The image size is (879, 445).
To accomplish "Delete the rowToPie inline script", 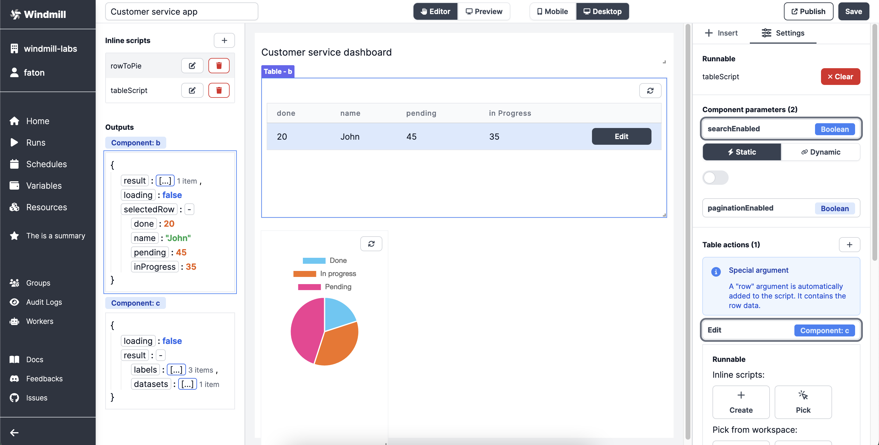I will pos(219,65).
